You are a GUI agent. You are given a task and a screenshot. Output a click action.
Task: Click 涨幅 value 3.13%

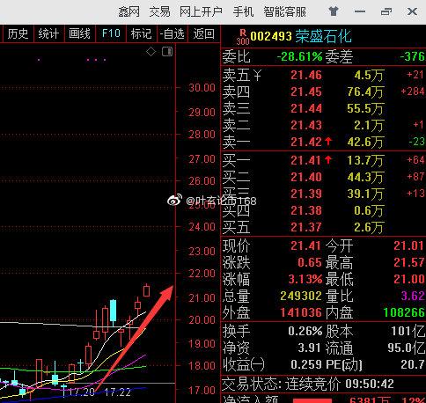click(305, 279)
